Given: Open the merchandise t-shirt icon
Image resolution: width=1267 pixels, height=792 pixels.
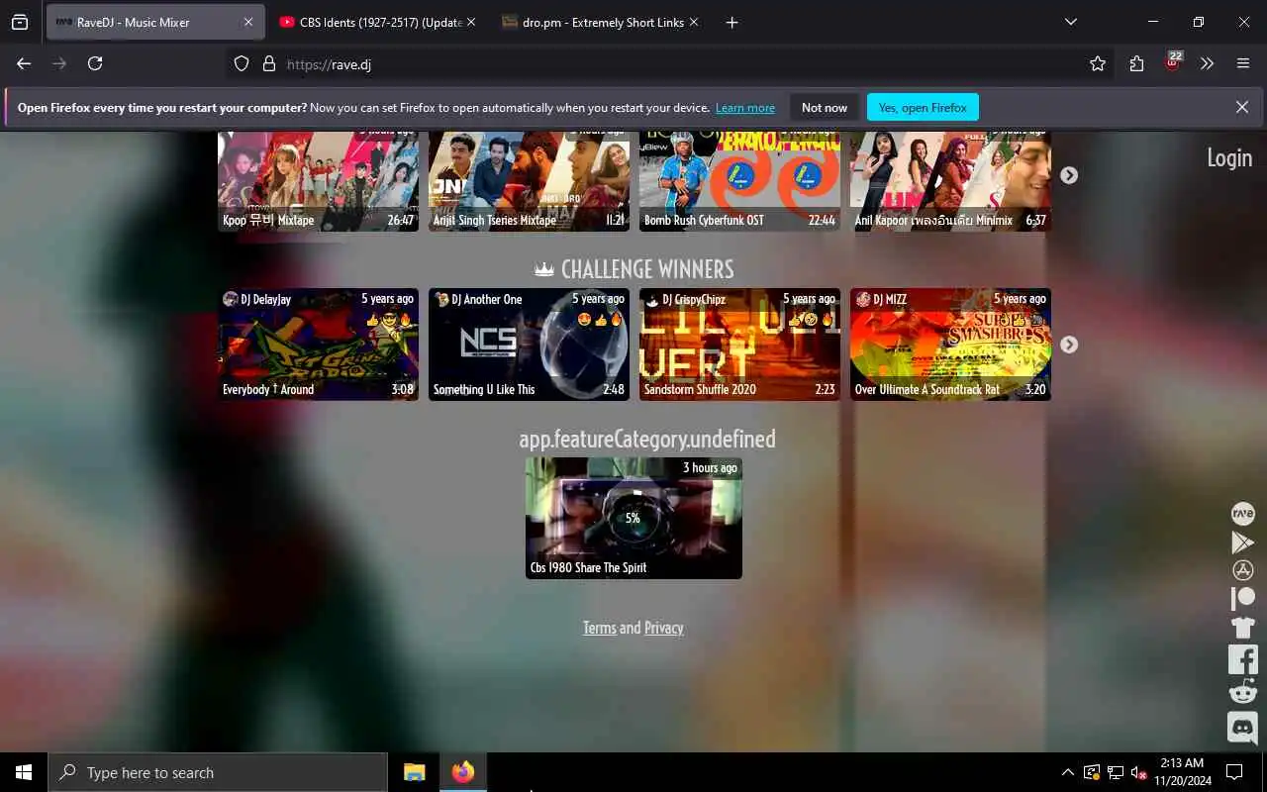Looking at the screenshot, I should pos(1242,627).
